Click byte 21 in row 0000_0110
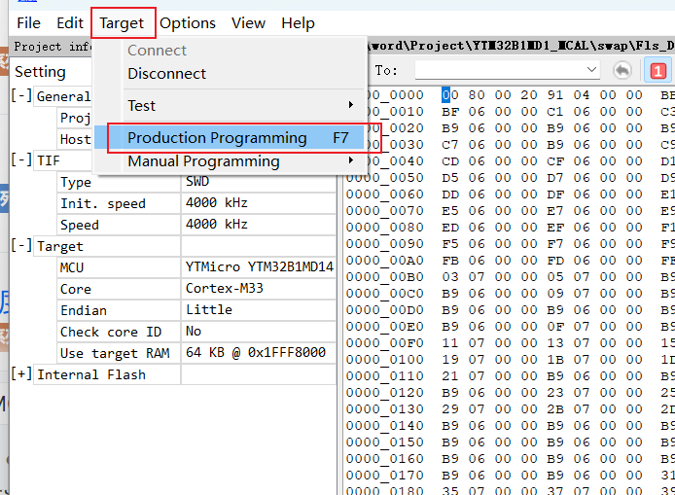 pos(450,375)
